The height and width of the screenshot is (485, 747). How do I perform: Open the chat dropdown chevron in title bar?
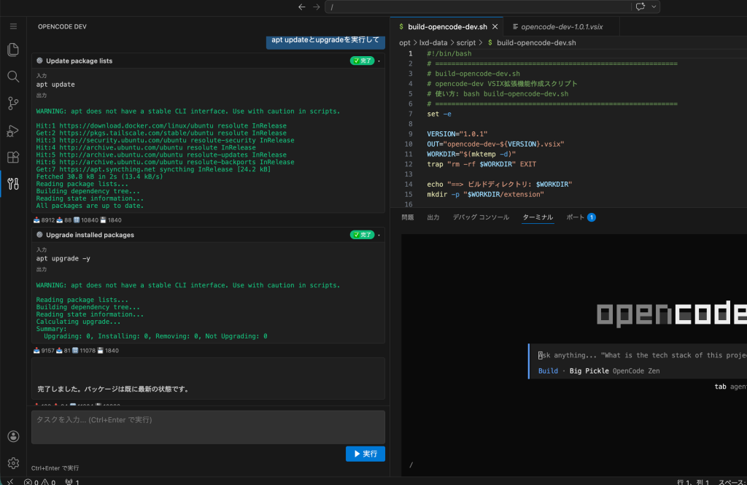pos(653,7)
